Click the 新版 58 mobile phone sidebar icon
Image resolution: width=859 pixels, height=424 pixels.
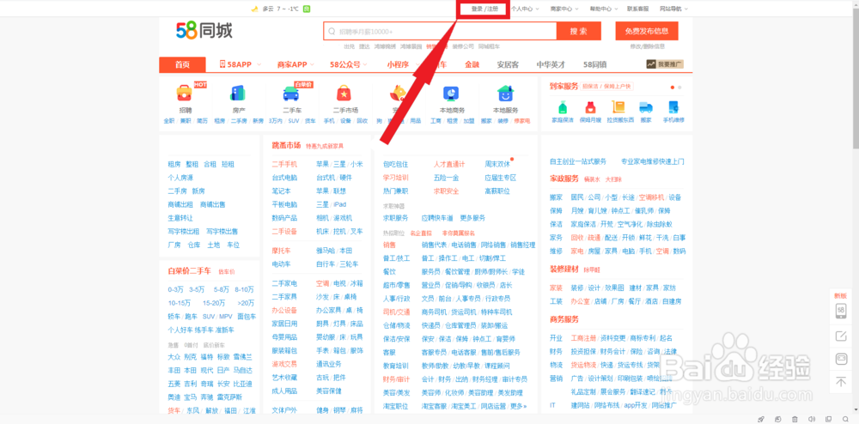coord(841,312)
